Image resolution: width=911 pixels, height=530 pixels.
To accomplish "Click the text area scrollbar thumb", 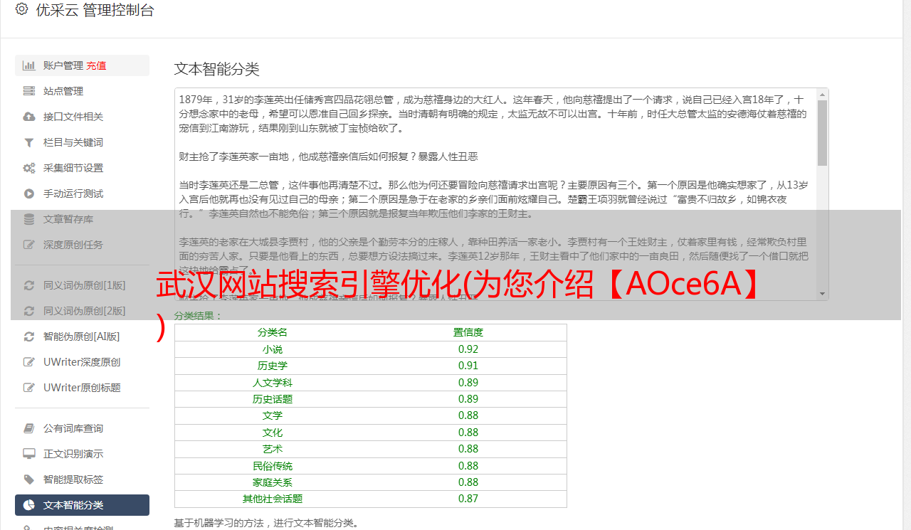I will (x=822, y=132).
